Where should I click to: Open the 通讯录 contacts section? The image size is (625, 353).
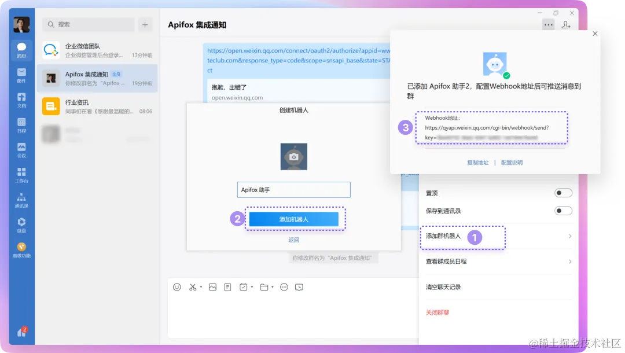coord(21,200)
